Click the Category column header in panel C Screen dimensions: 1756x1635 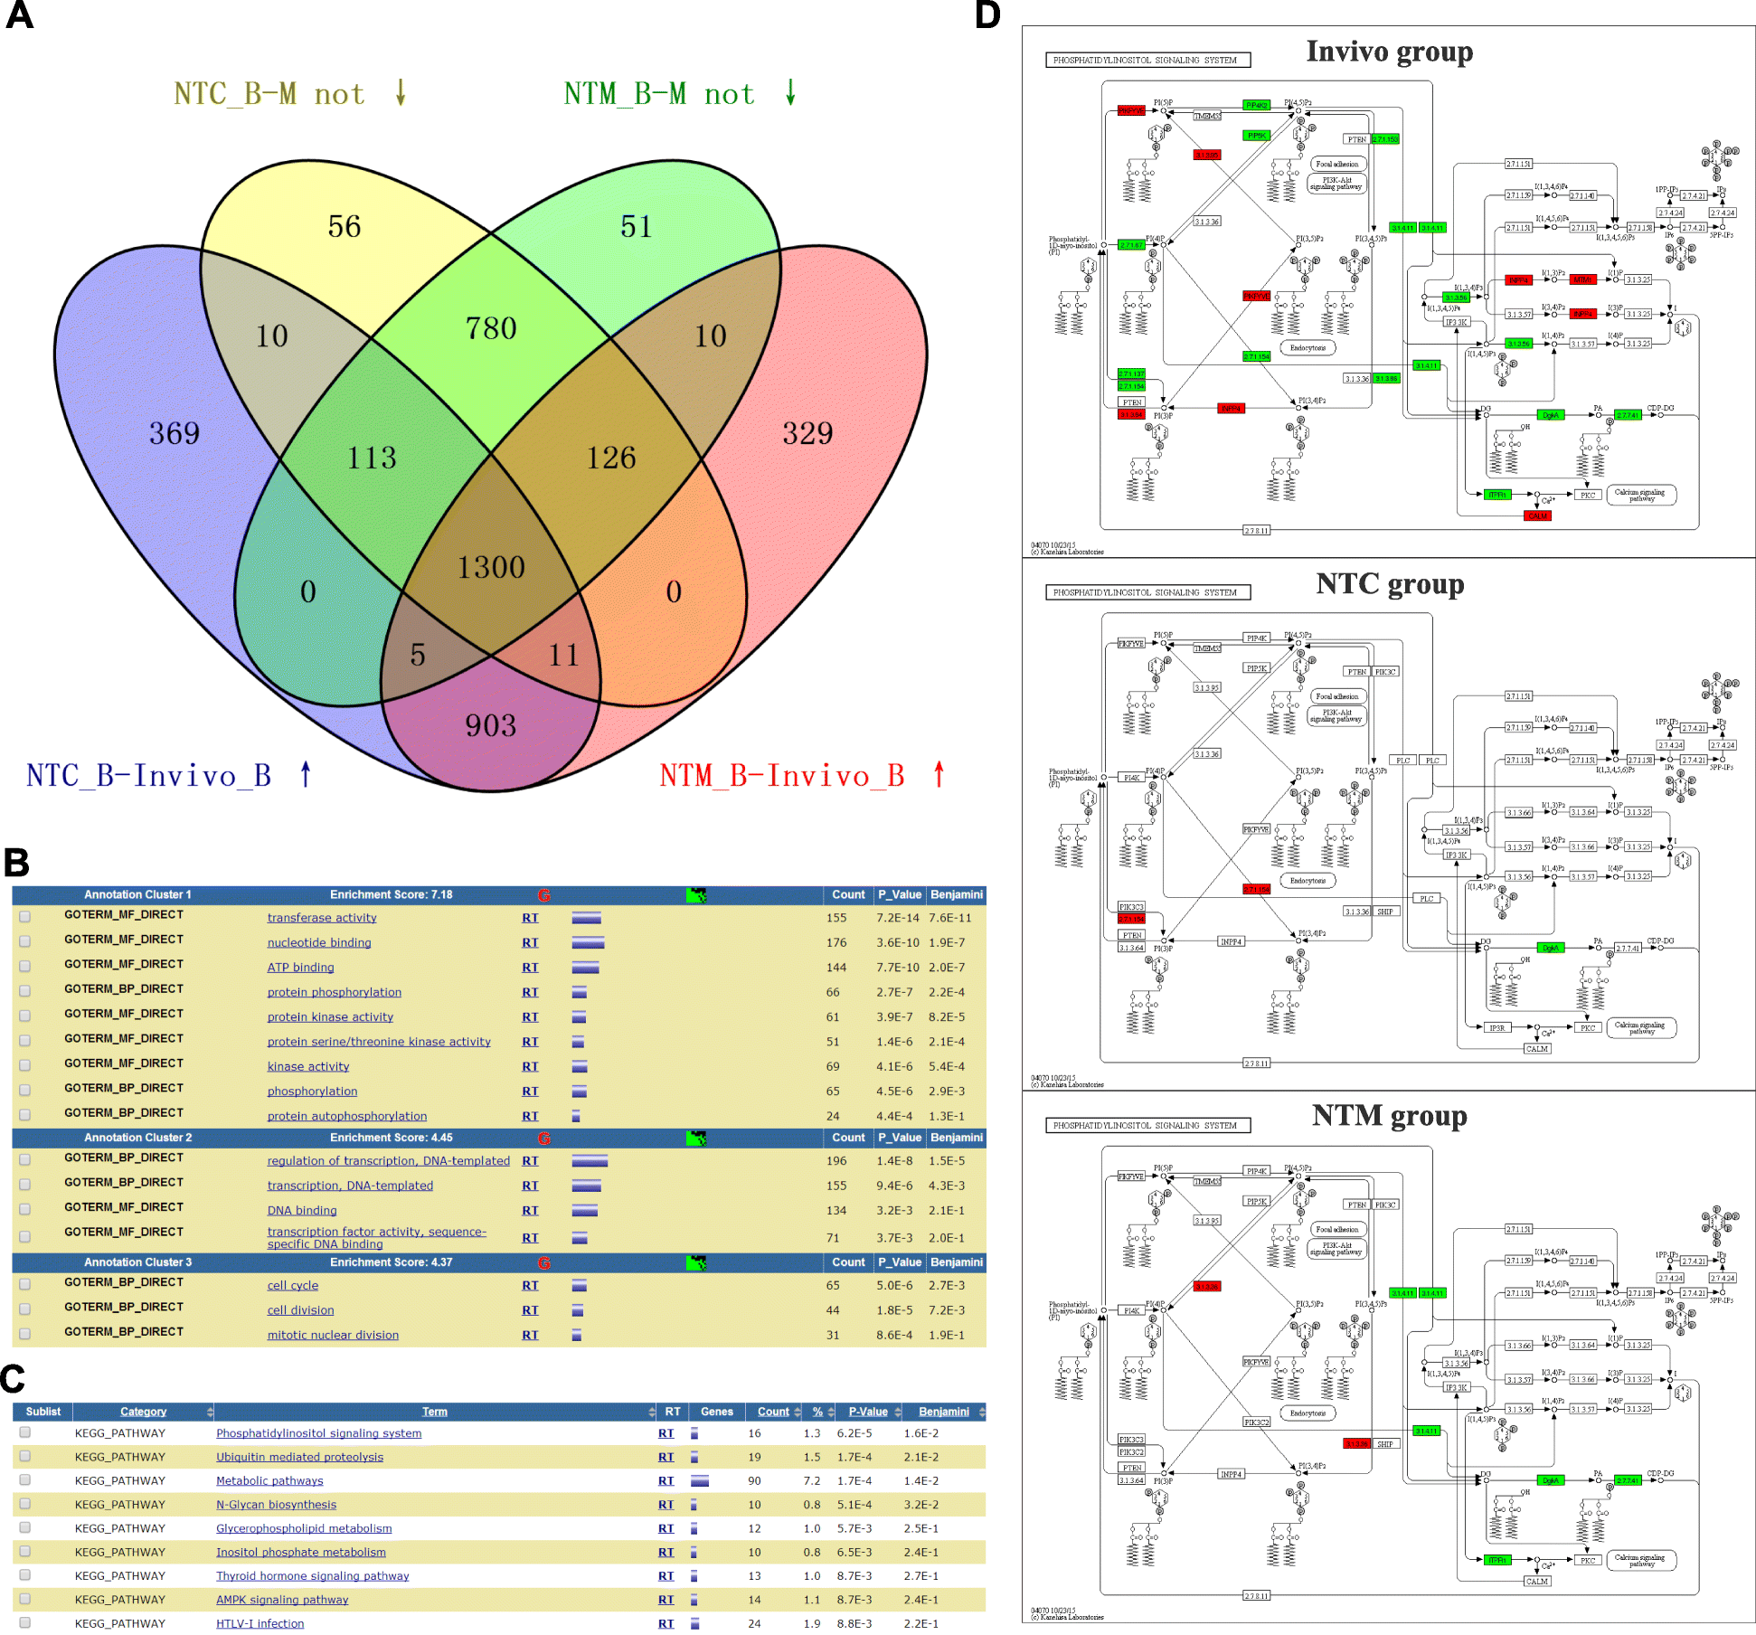point(143,1413)
